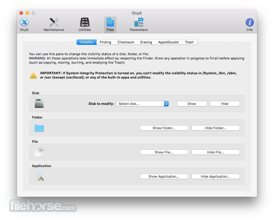Switch to the Erasing tab
Screen dimensions: 274x221
146,42
